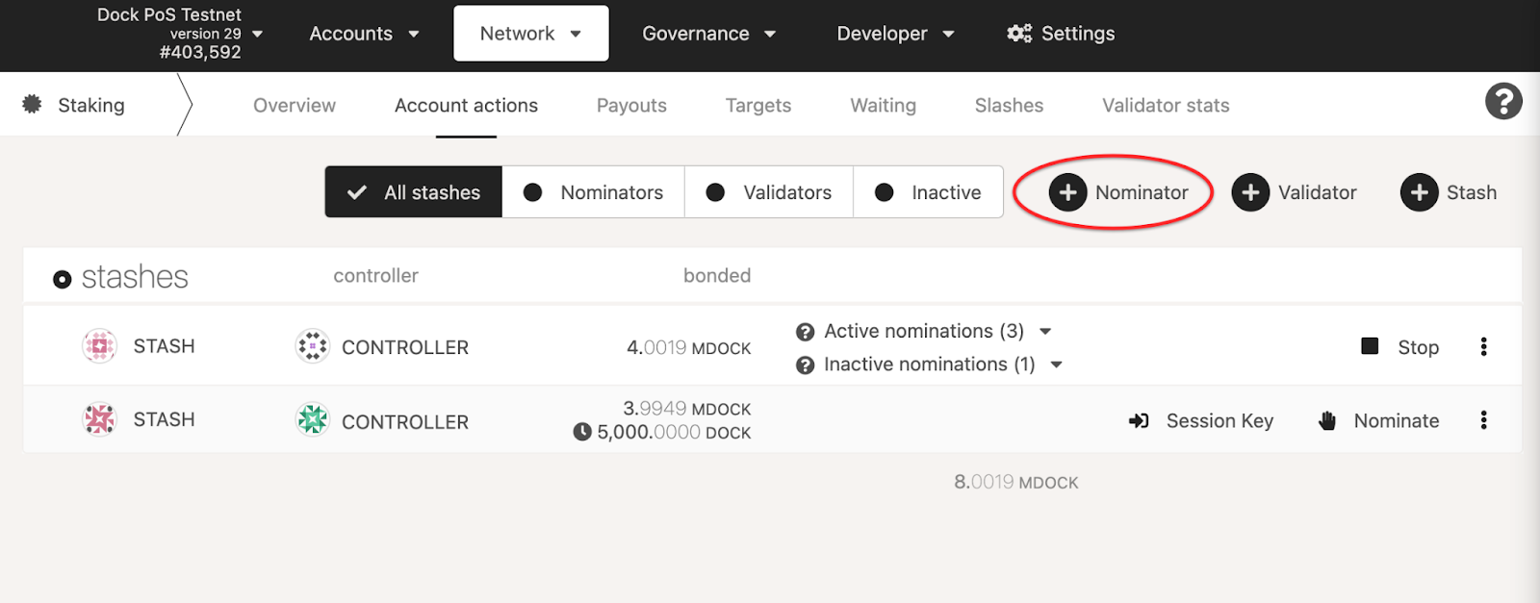Click the plus icon for Validator
This screenshot has height=603, width=1540.
(x=1250, y=192)
